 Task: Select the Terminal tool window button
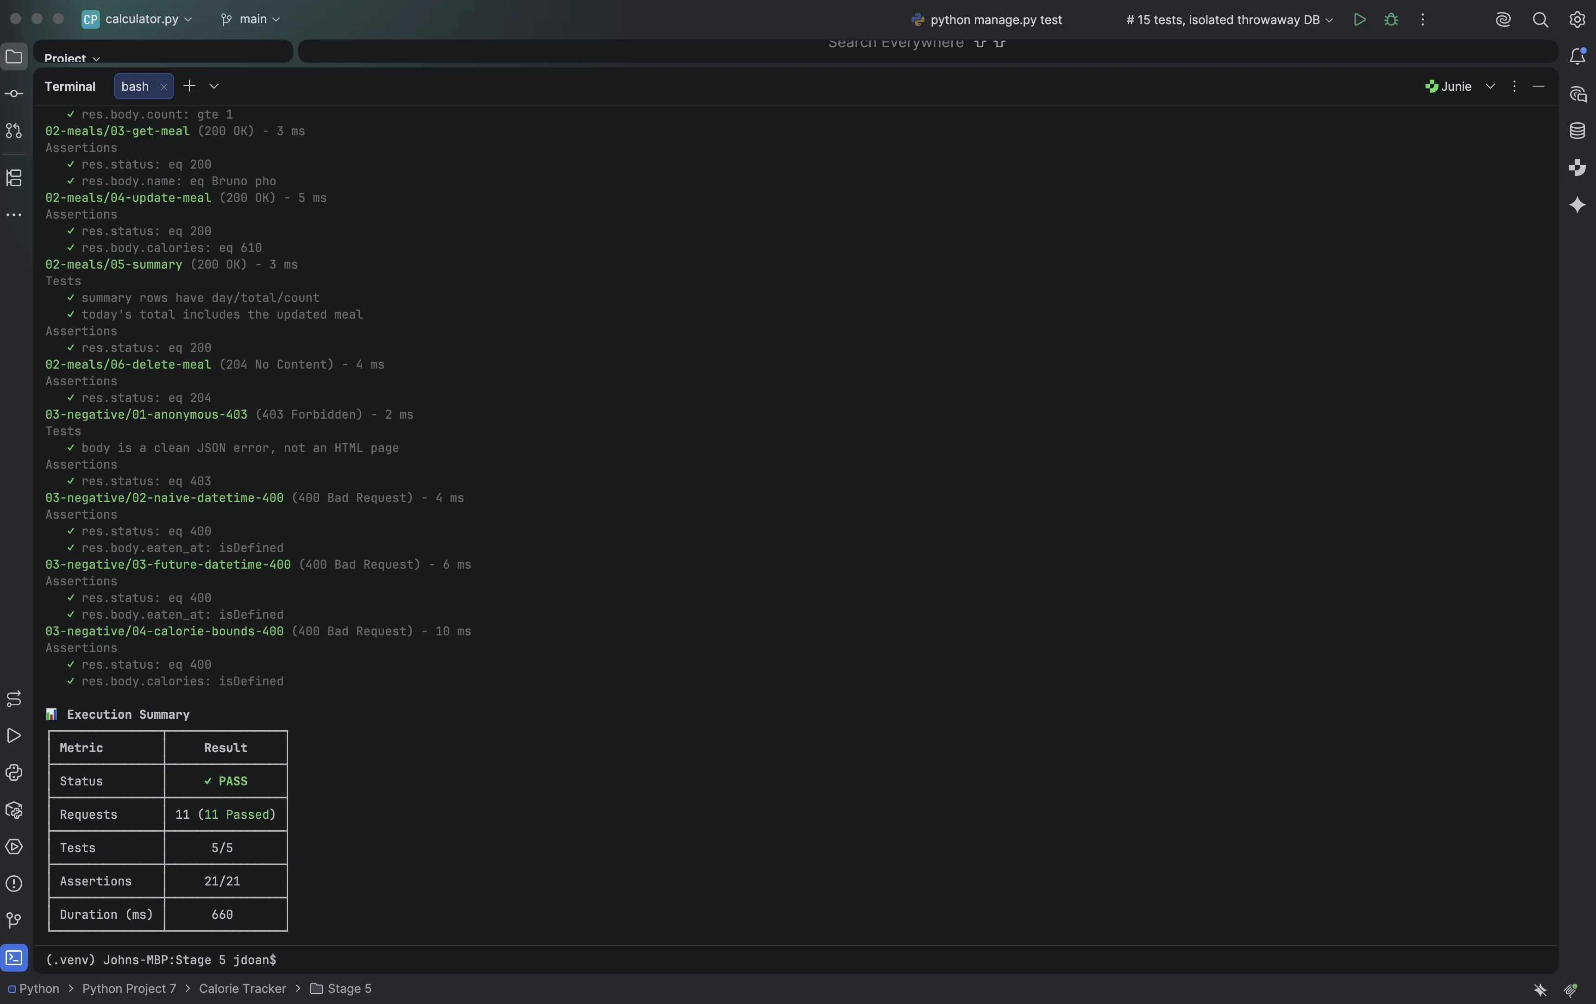pos(14,958)
